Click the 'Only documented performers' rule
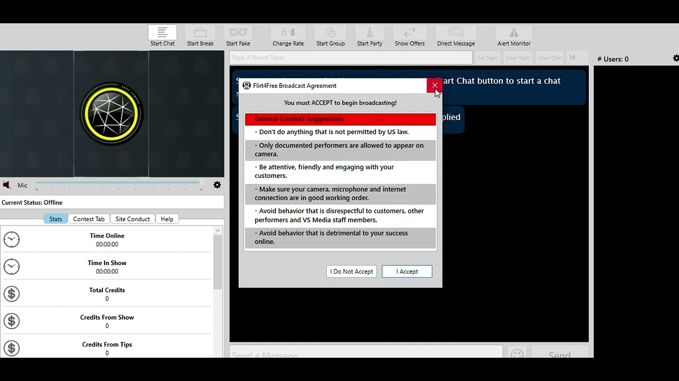This screenshot has height=381, width=679. pos(340,150)
